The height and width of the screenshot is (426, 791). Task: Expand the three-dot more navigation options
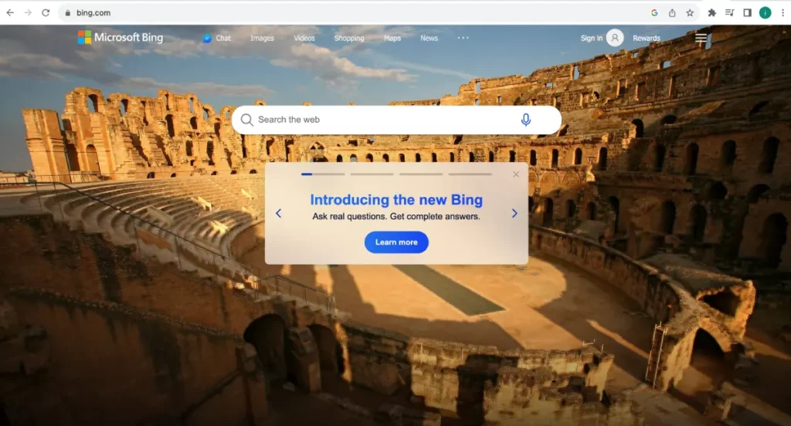click(x=463, y=38)
